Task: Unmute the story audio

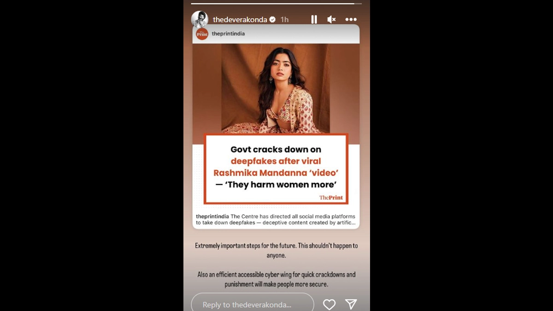Action: tap(331, 19)
